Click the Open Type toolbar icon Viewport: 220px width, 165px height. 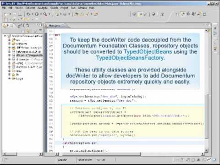pyautogui.click(x=77, y=14)
